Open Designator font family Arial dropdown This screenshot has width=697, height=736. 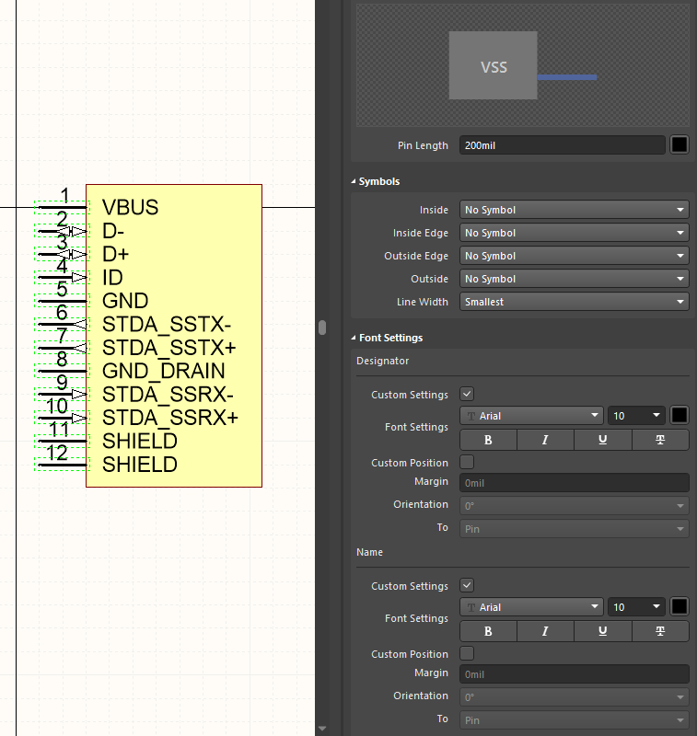tap(531, 416)
